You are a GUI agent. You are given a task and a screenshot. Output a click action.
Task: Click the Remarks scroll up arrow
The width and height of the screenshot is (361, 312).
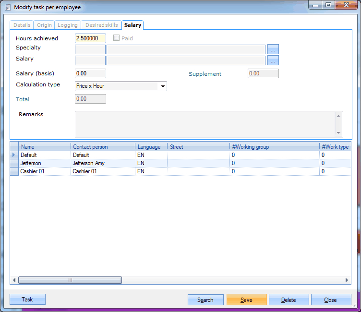(339, 116)
